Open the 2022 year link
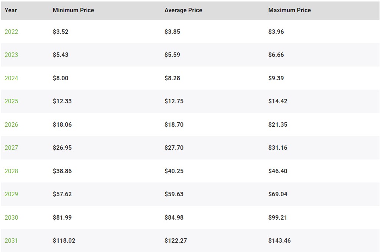This screenshot has height=252, width=381. click(x=11, y=32)
